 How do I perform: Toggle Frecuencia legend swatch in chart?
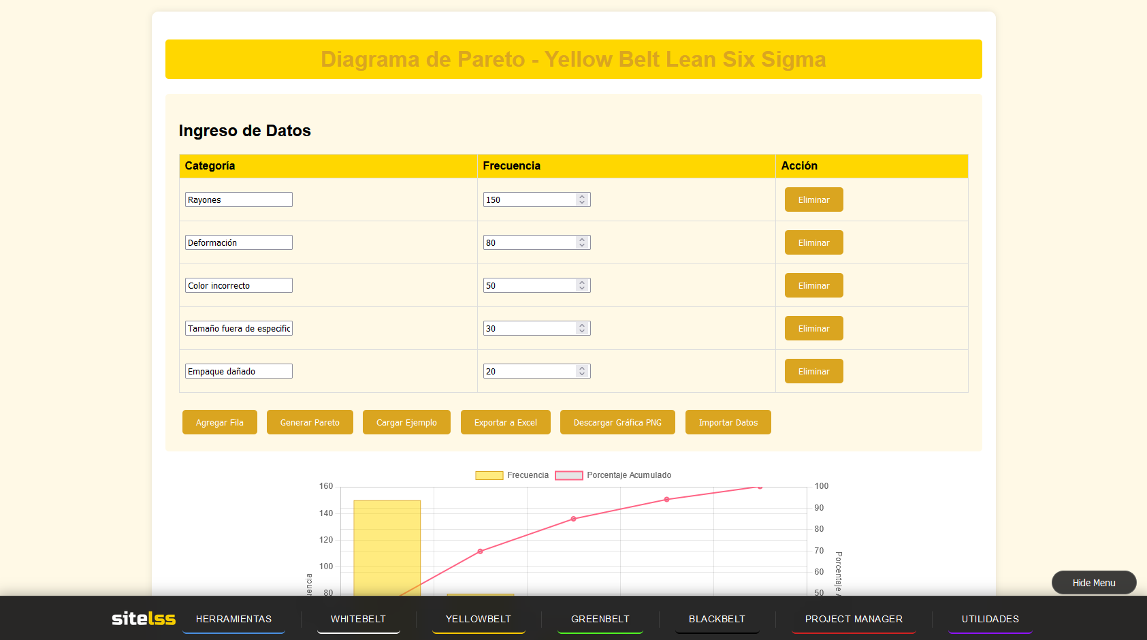489,475
